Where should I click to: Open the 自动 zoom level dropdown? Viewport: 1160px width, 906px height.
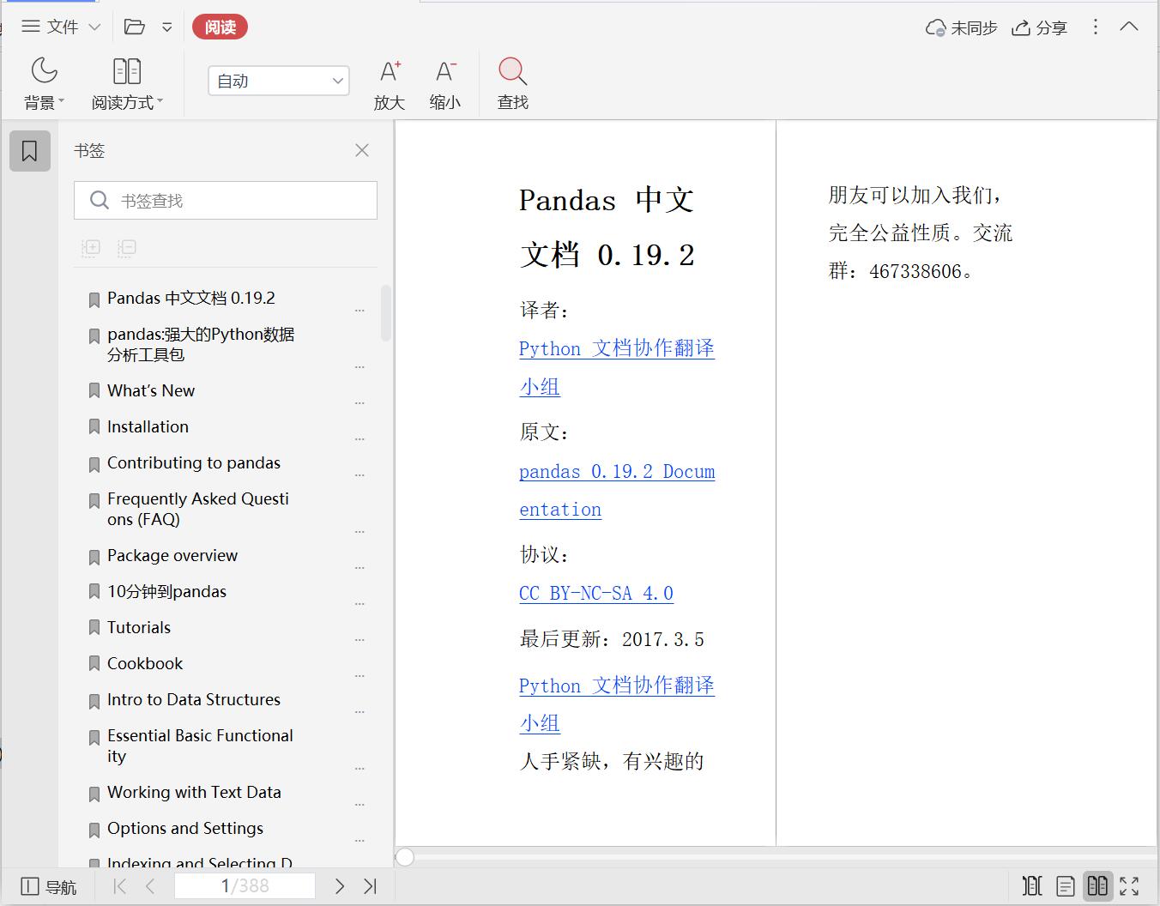click(278, 80)
